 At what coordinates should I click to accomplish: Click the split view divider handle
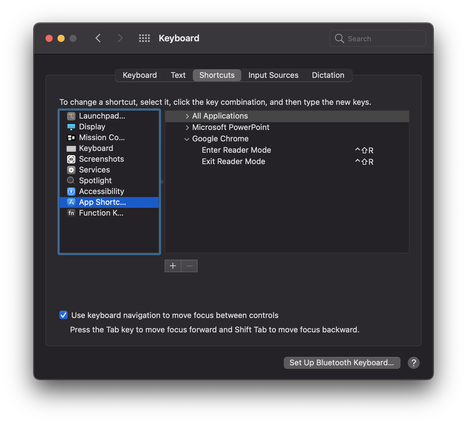point(162,182)
